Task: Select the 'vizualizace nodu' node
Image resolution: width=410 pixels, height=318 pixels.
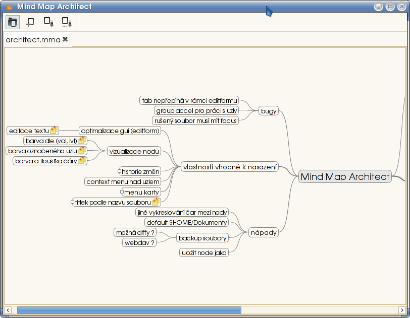Action: 134,151
